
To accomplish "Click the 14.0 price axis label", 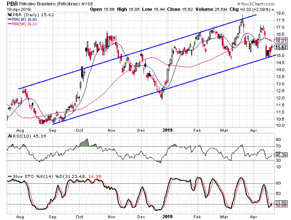I will pos(280,70).
